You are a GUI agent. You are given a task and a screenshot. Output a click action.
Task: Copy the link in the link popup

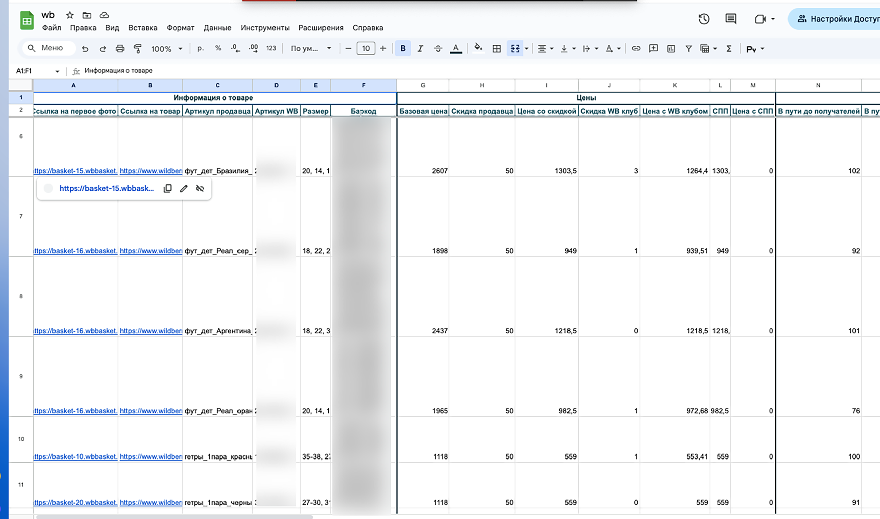[168, 189]
